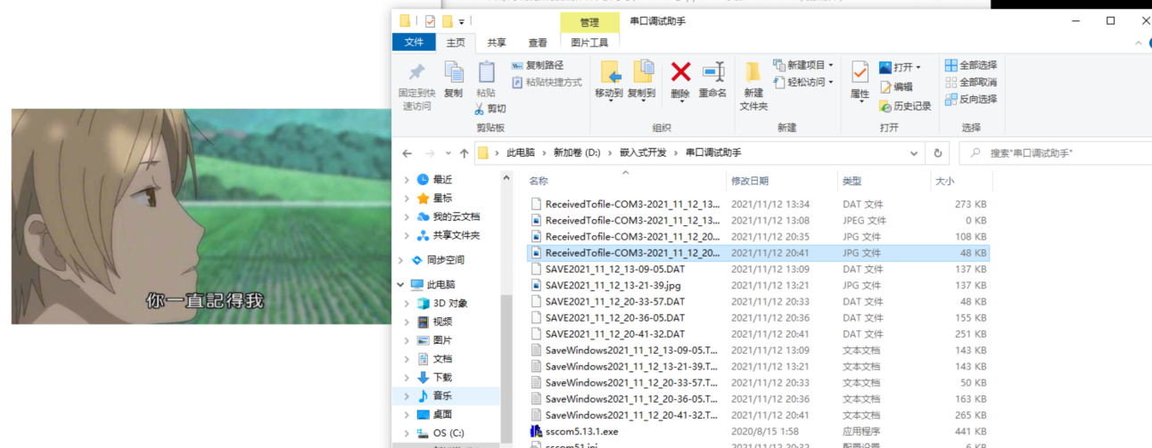
Task: Click 反向选择 in the select group
Action: [x=971, y=99]
